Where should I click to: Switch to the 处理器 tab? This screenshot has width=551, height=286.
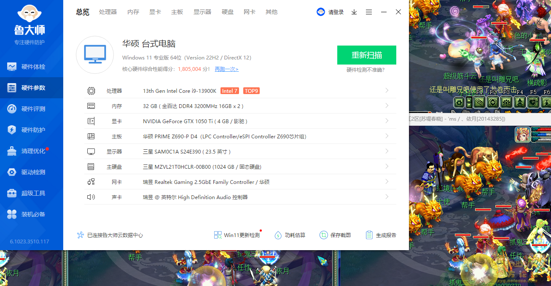(x=108, y=12)
